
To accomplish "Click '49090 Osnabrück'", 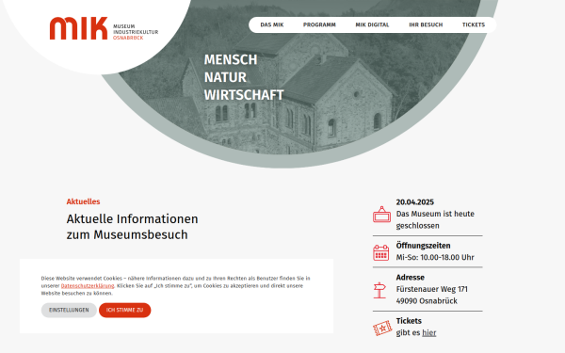I will coord(427,301).
